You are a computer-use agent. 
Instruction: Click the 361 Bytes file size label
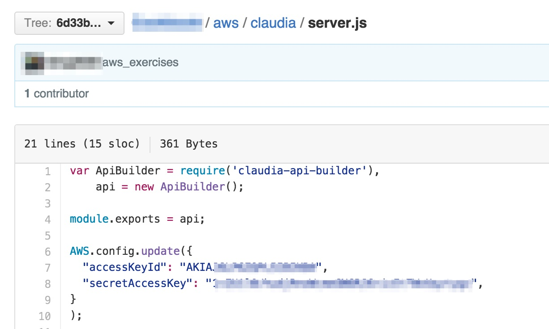[x=189, y=143]
